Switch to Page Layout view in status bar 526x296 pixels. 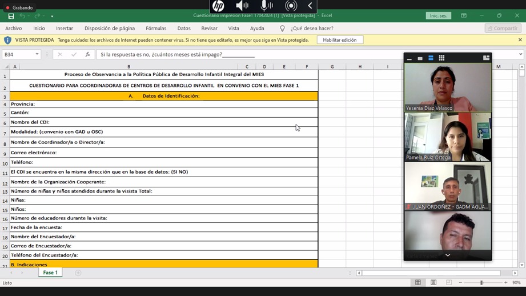[433, 283]
